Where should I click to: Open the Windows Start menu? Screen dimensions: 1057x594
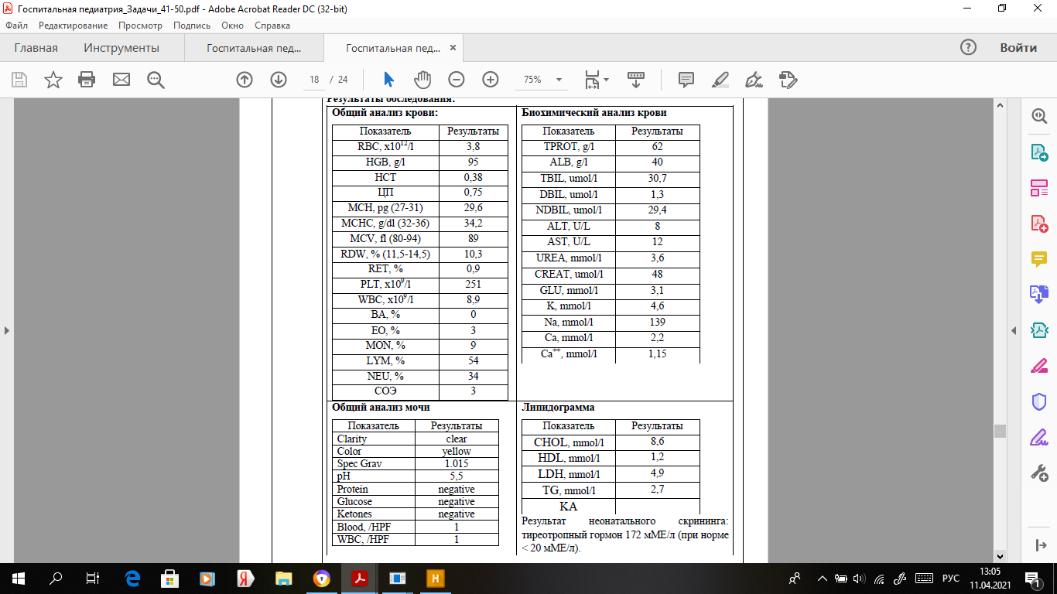pos(18,578)
